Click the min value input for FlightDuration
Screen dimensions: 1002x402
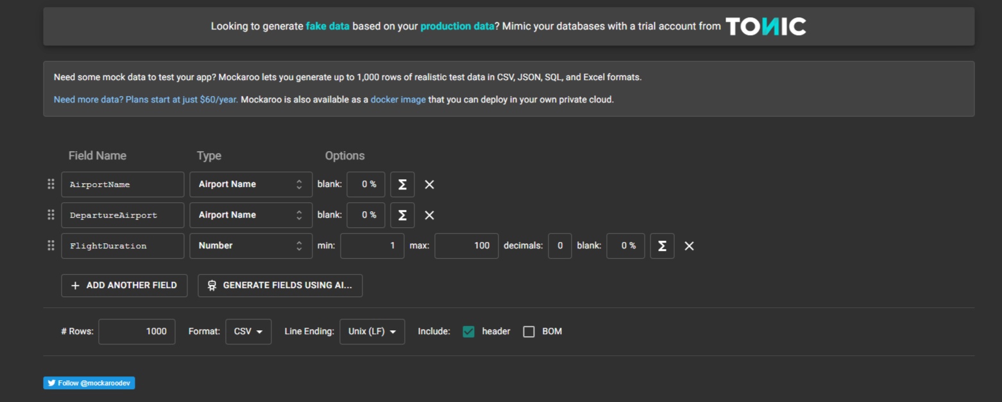coord(373,246)
